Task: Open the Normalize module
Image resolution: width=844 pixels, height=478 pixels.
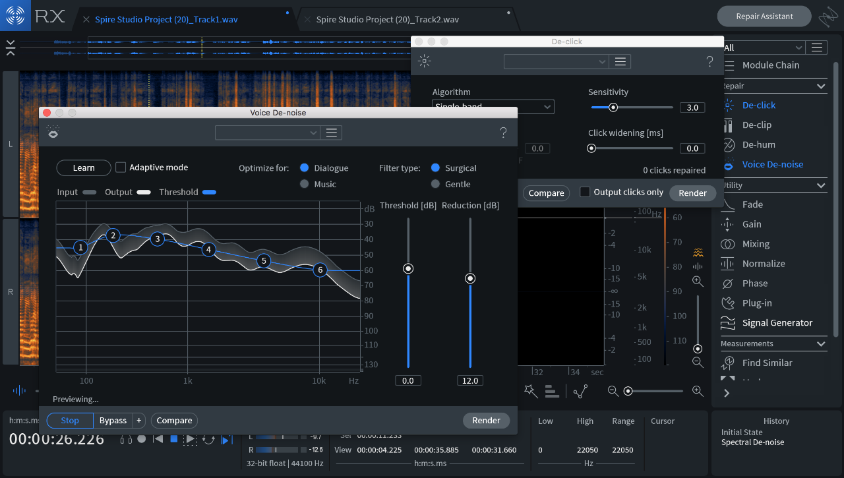Action: click(x=764, y=264)
